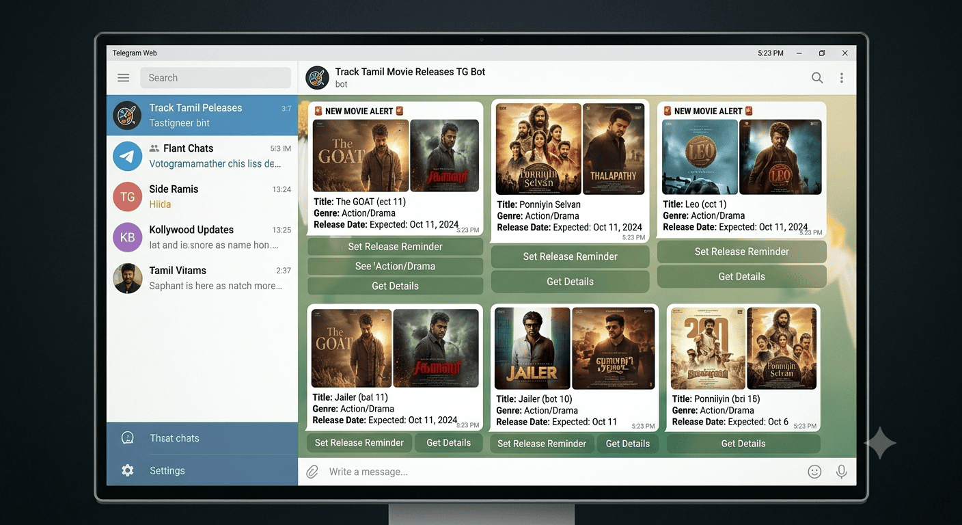Screen dimensions: 962x525
Task: Open the 200 poster in Ponniiyin (bri 16) card
Action: (708, 349)
